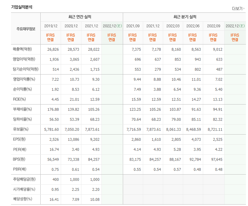Click the 3,065 operating profit value

tap(75, 59)
